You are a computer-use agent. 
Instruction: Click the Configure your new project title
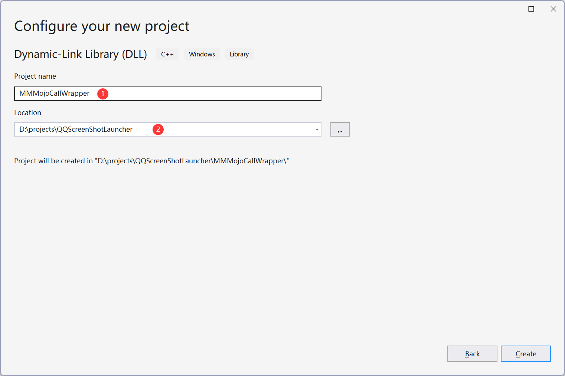point(102,26)
